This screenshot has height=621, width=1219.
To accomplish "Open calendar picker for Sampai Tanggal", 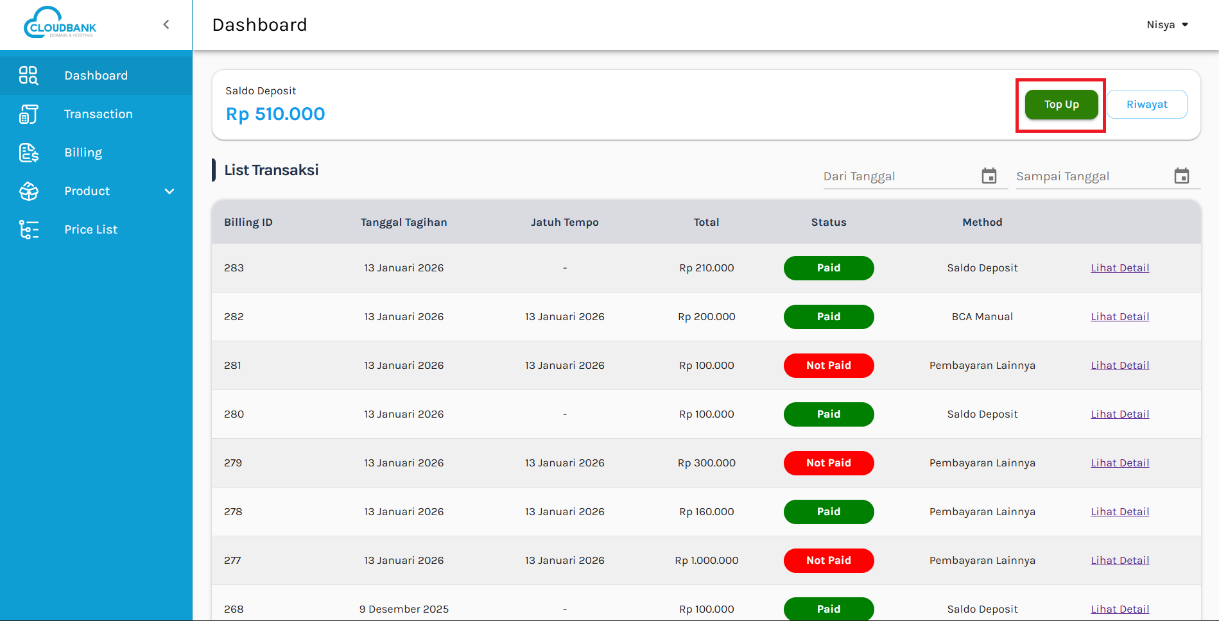I will 1181,176.
